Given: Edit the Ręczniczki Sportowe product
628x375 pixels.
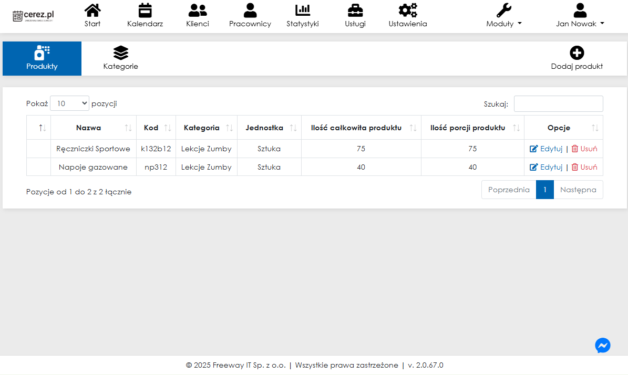Looking at the screenshot, I should 546,149.
